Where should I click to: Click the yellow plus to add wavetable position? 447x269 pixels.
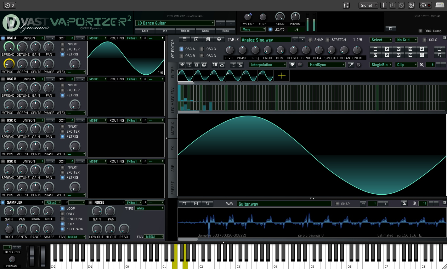pyautogui.click(x=282, y=76)
